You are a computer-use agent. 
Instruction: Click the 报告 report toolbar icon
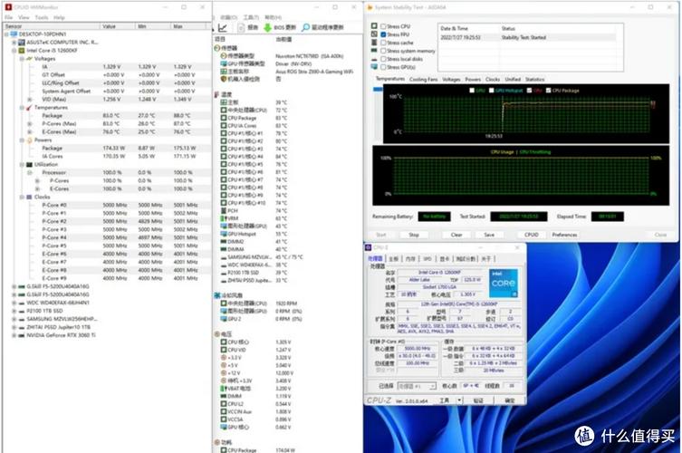point(242,27)
